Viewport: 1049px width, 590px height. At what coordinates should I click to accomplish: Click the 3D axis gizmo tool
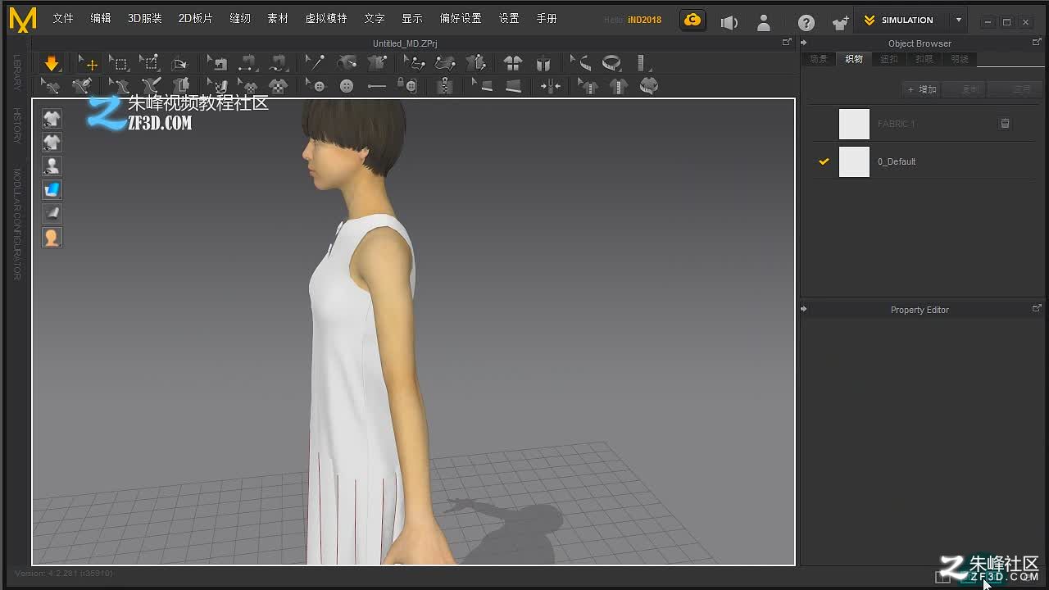point(179,64)
